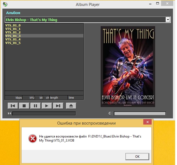Click the previous track button
The width and height of the screenshot is (177, 165).
point(13,106)
